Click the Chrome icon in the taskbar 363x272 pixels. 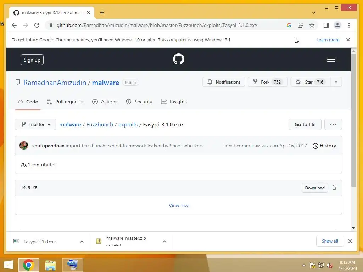click(29, 265)
